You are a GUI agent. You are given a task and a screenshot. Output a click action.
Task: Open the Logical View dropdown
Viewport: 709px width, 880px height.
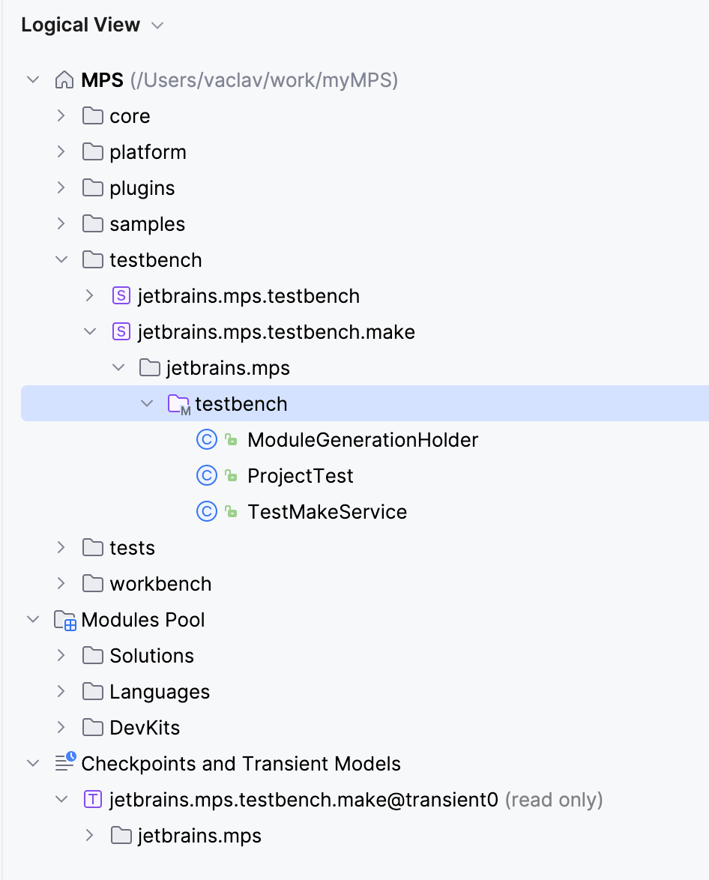click(157, 25)
